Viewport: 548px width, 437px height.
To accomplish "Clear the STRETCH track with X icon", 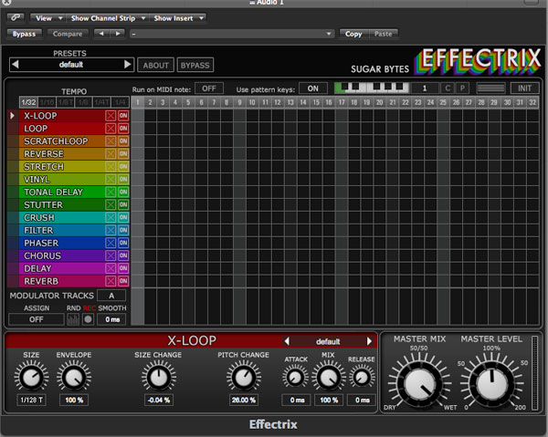I will click(111, 166).
